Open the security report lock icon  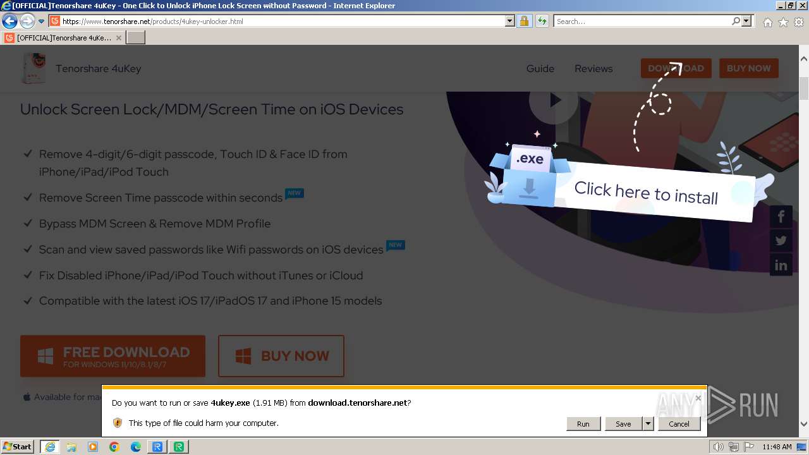524,21
